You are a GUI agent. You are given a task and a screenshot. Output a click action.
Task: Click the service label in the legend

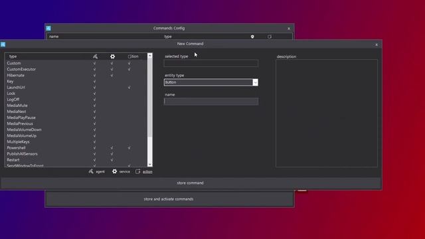click(124, 171)
